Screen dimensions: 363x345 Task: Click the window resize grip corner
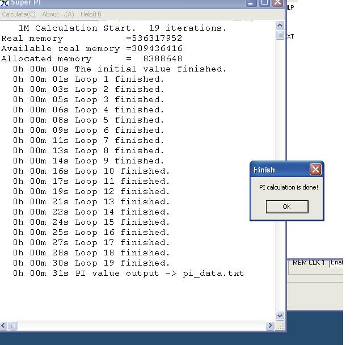point(280,326)
